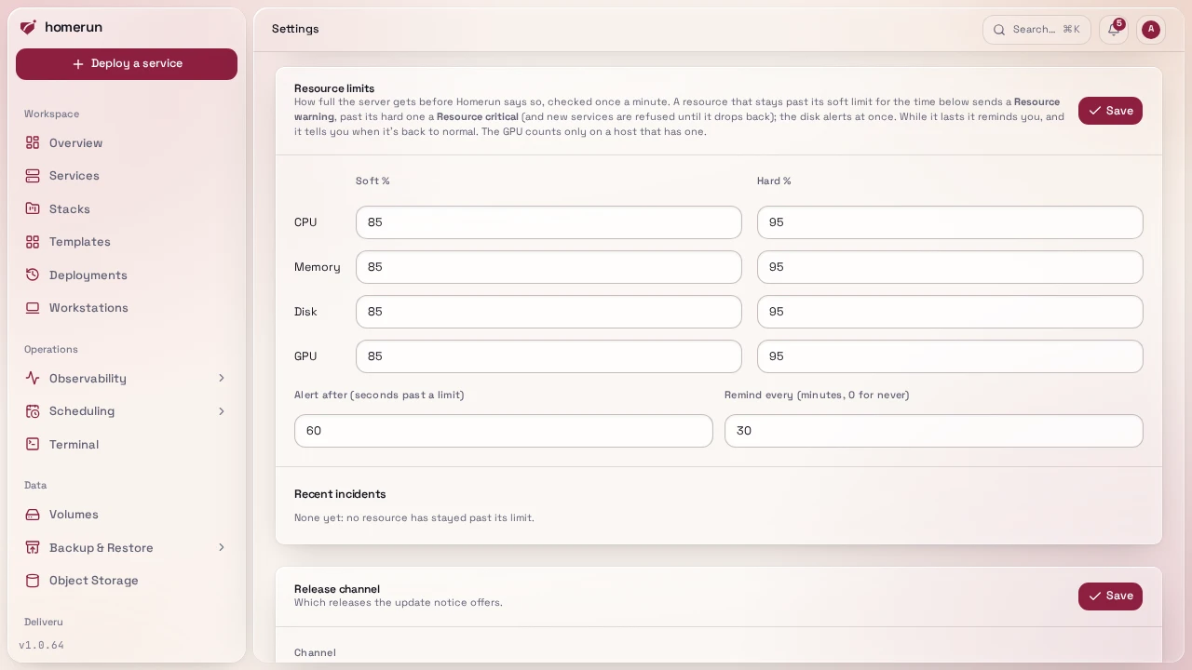Select the Templates grid icon

(x=33, y=242)
